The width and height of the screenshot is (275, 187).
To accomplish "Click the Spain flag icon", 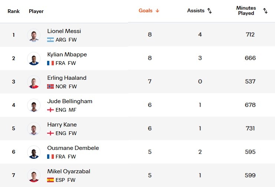I will coord(50,180).
